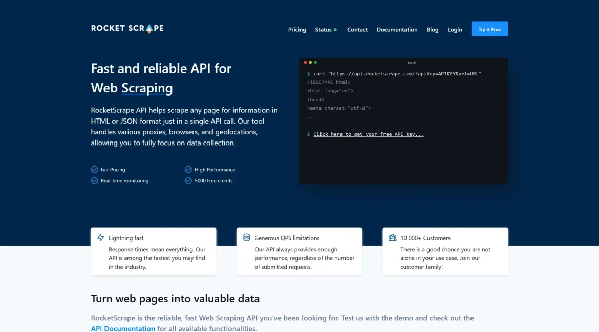Select the Lightning fast card title
This screenshot has height=332, width=599.
point(126,238)
